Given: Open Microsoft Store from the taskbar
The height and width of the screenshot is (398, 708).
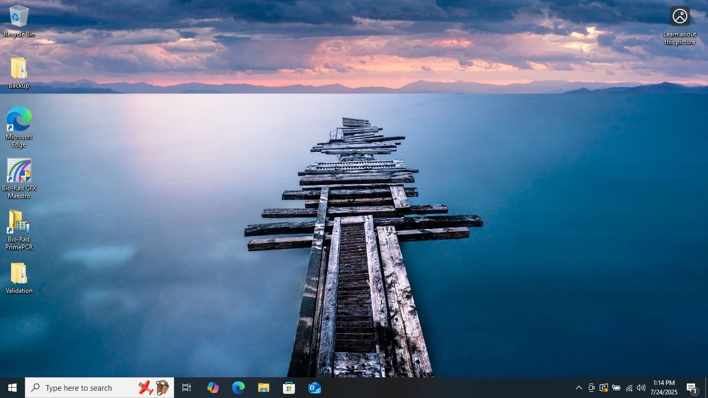Looking at the screenshot, I should (289, 388).
